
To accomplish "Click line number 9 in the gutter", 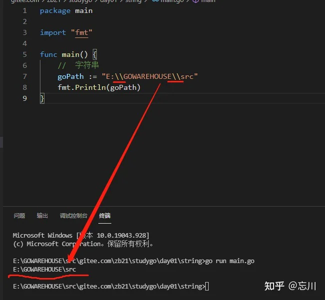I will point(24,98).
